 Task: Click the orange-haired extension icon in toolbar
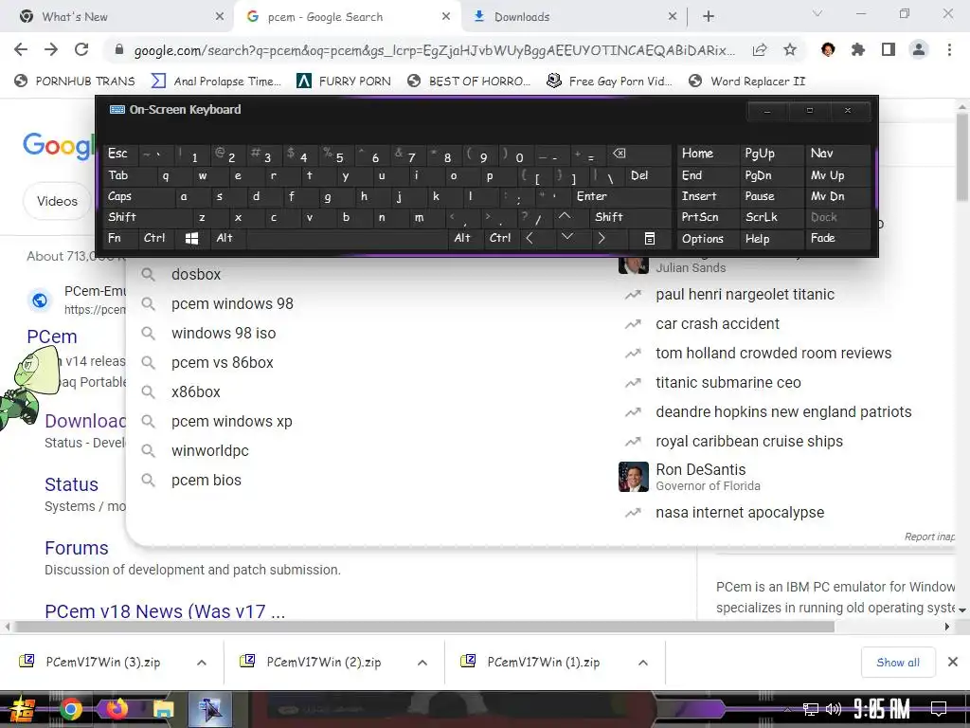click(828, 49)
